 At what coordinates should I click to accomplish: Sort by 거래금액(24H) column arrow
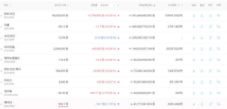pyautogui.click(x=154, y=5)
